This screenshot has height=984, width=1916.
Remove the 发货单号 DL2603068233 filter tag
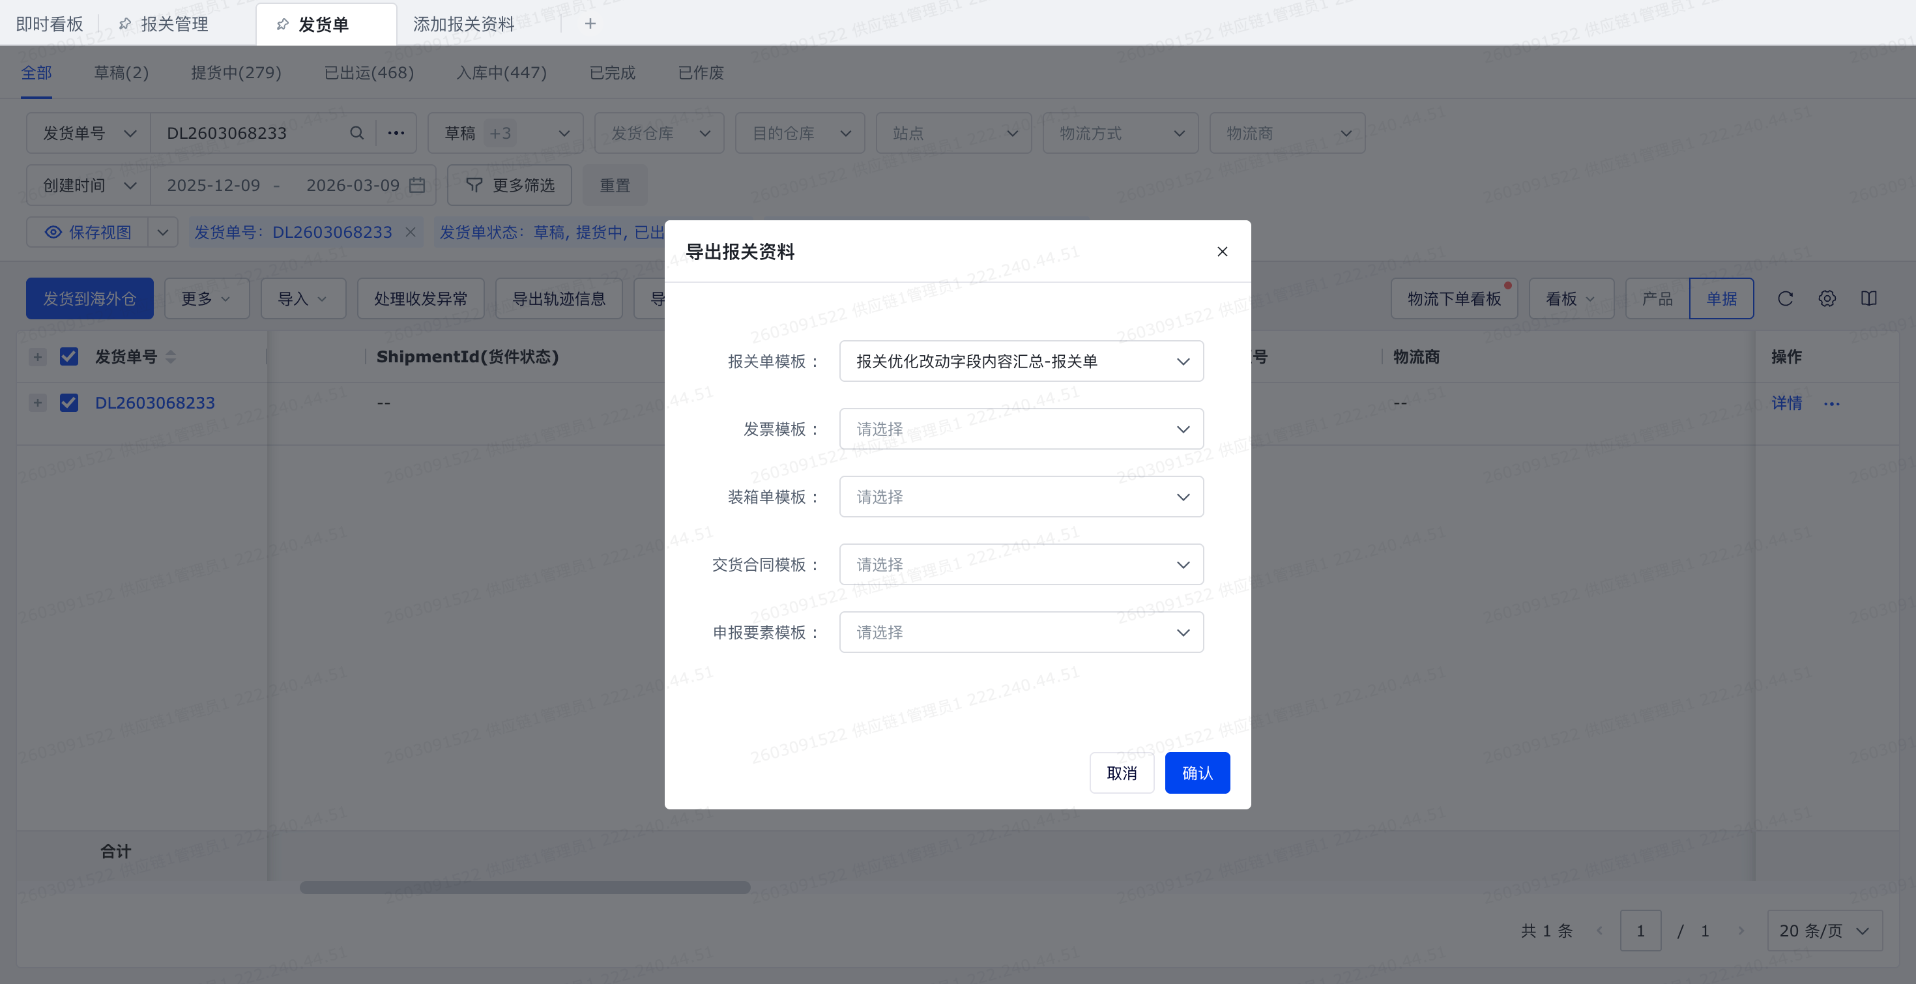tap(411, 232)
